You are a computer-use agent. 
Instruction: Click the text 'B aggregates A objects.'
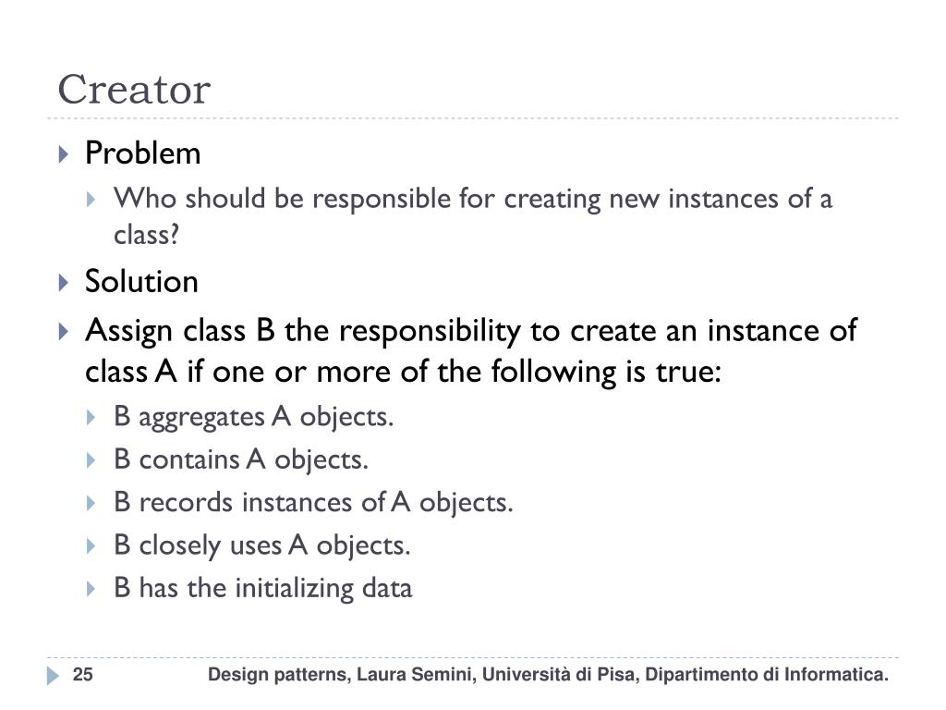click(254, 417)
